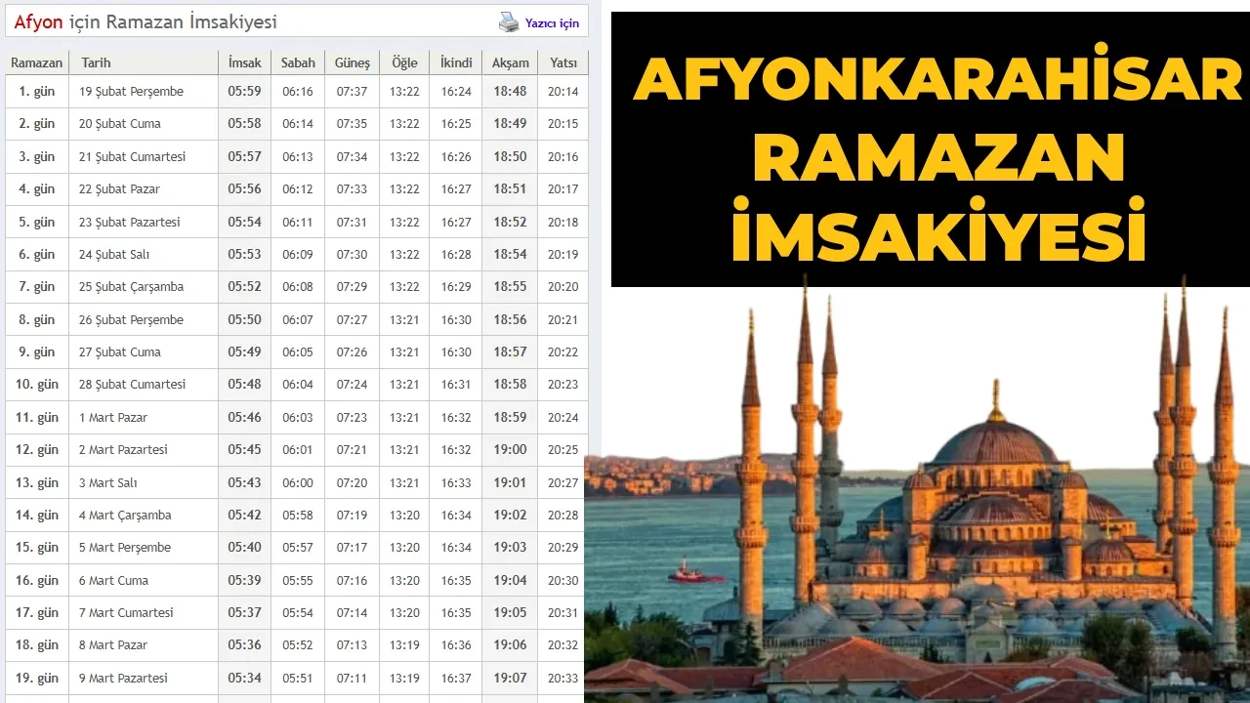Click the AFYONKARAHİSAR RAMAZAN İMSAKİYESİ banner
Image resolution: width=1250 pixels, height=703 pixels.
pos(928,146)
